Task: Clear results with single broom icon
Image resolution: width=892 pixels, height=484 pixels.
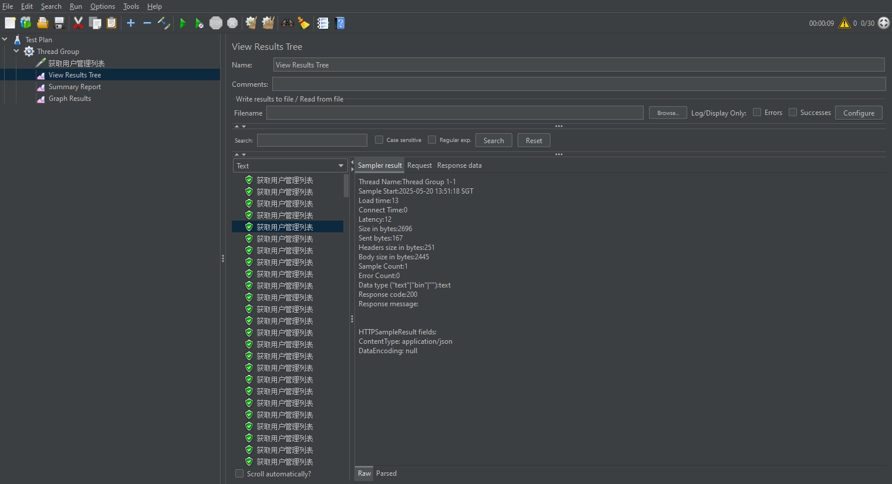Action: 251,23
